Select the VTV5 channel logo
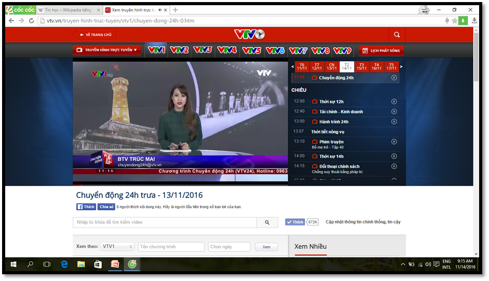This screenshot has width=489, height=281. pyautogui.click(x=251, y=50)
